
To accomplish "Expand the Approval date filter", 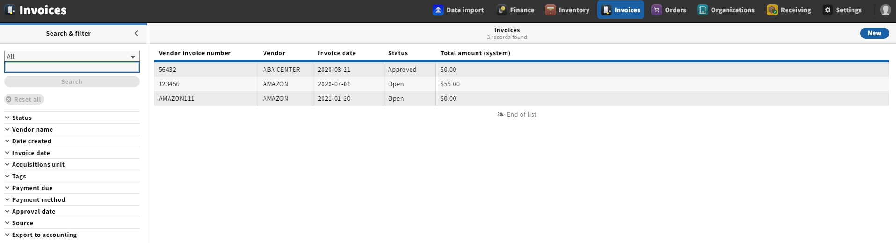I will tap(72, 211).
